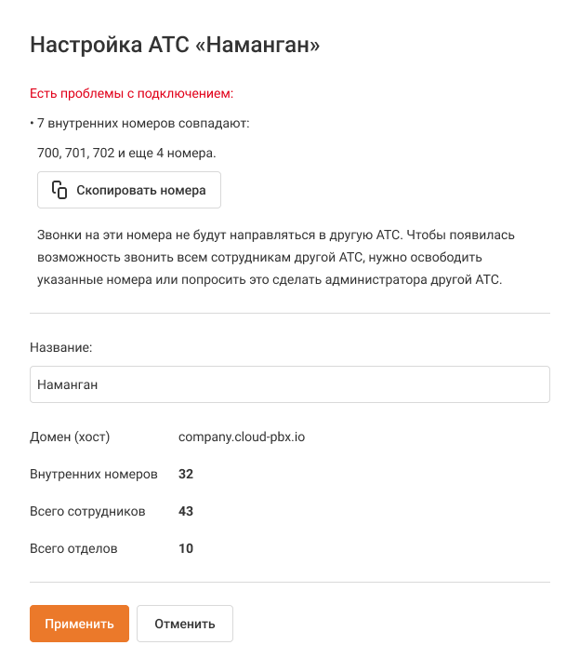Click the «Внутренних номеров» label

coord(94,474)
